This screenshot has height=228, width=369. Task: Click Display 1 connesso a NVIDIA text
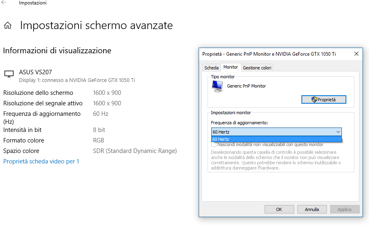tap(77, 80)
